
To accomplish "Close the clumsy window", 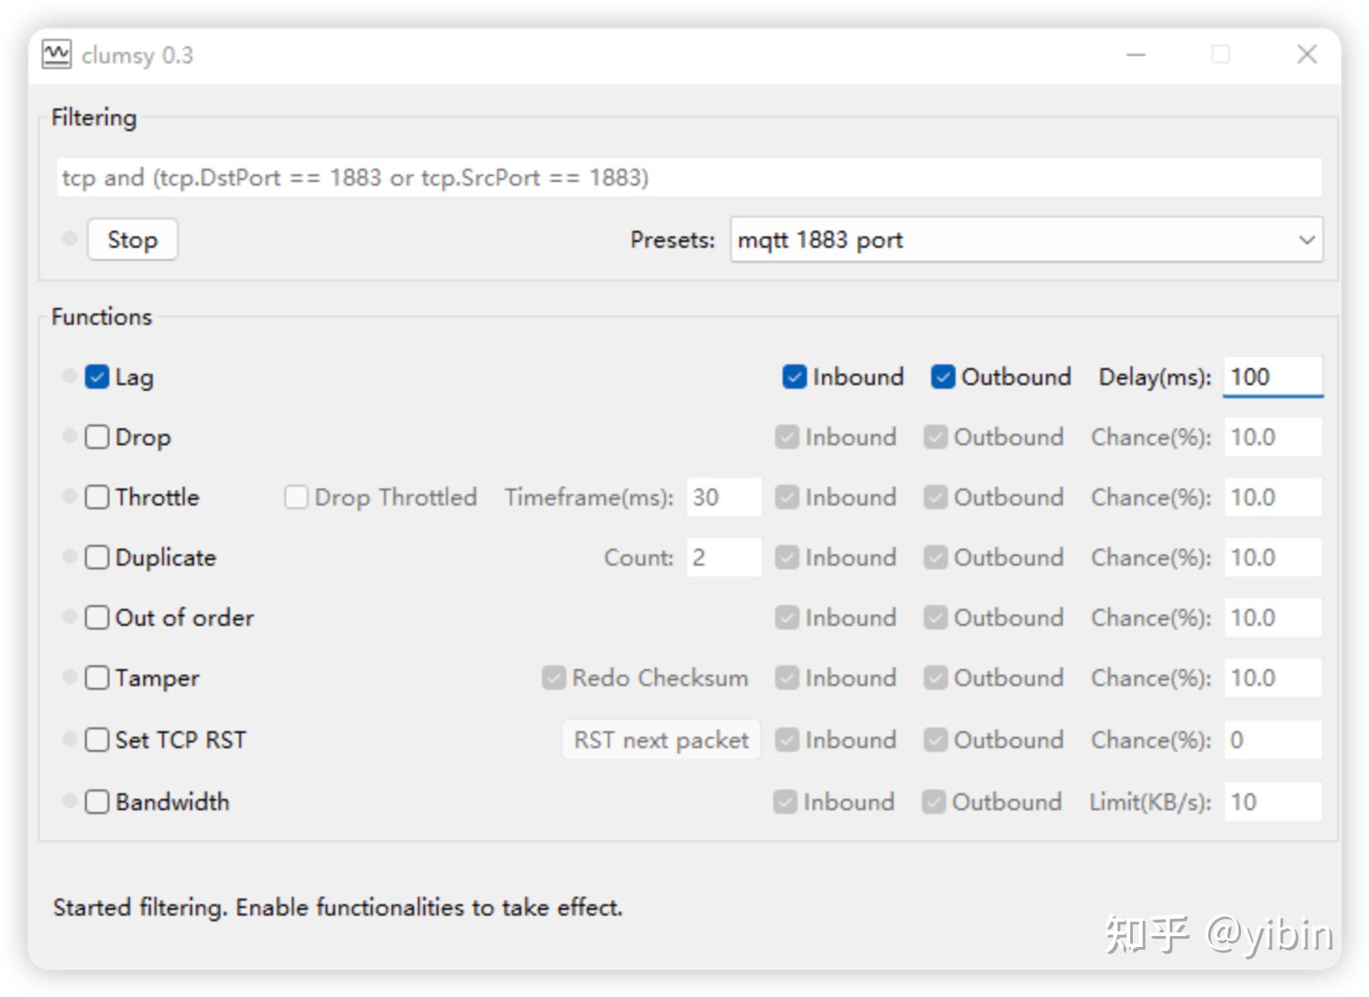I will click(x=1307, y=54).
